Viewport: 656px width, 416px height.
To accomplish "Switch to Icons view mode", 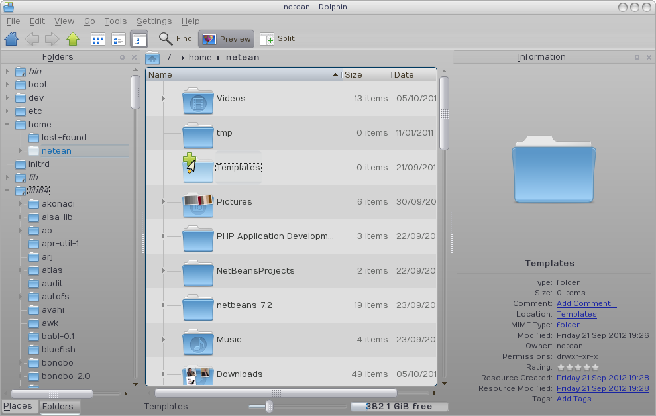I will 98,39.
